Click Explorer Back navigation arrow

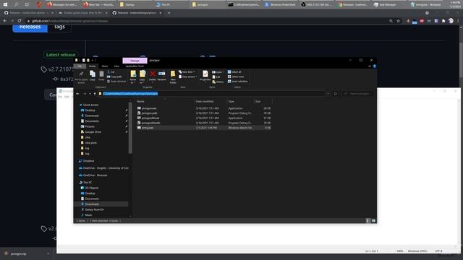tap(77, 94)
